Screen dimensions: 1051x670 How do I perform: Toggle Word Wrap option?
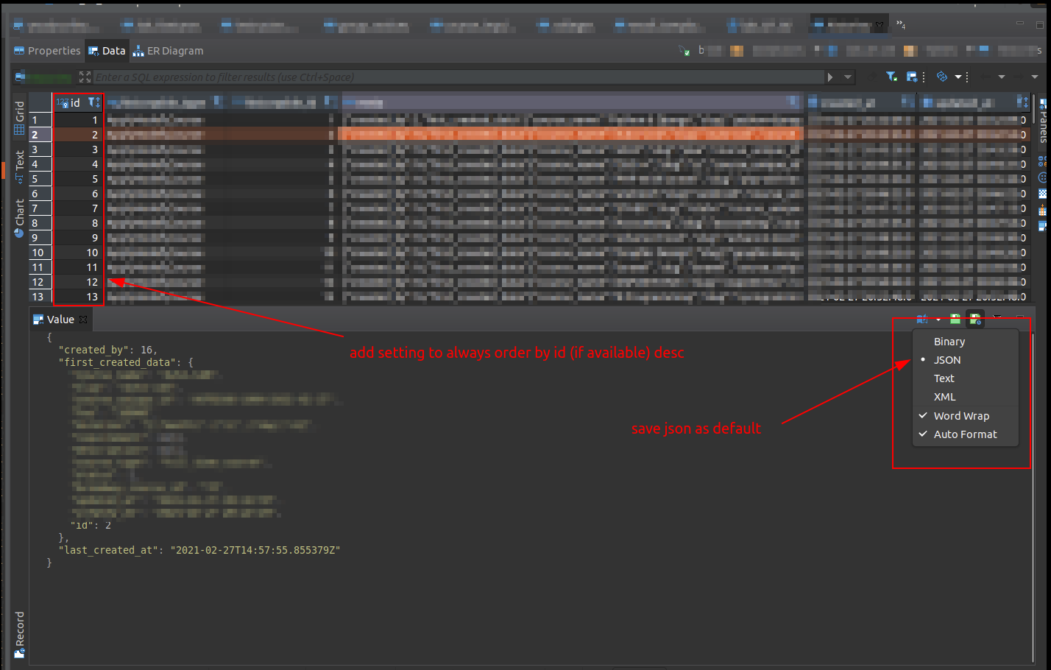(x=966, y=416)
